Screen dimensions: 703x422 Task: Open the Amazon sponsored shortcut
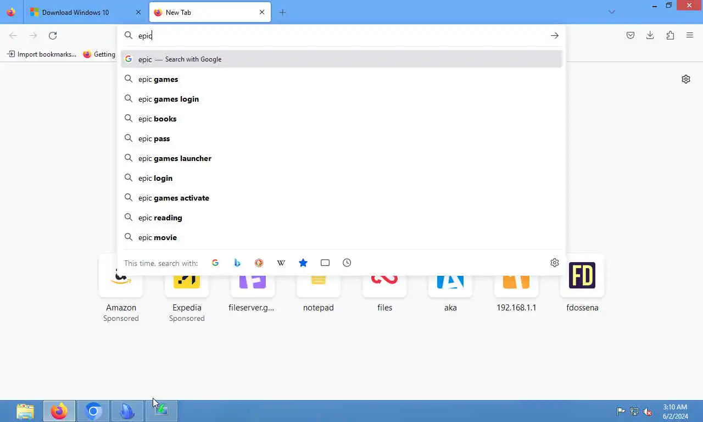(x=121, y=289)
